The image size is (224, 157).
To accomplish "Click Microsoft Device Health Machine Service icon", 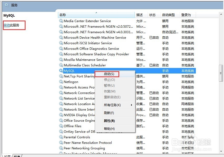I will pos(61,37).
